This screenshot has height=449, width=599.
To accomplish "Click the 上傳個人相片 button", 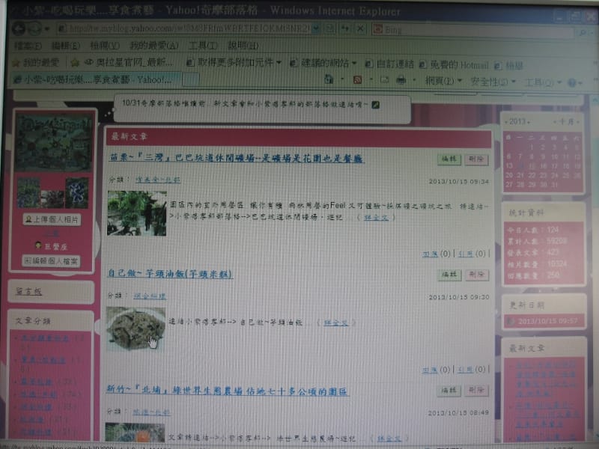I will [52, 219].
